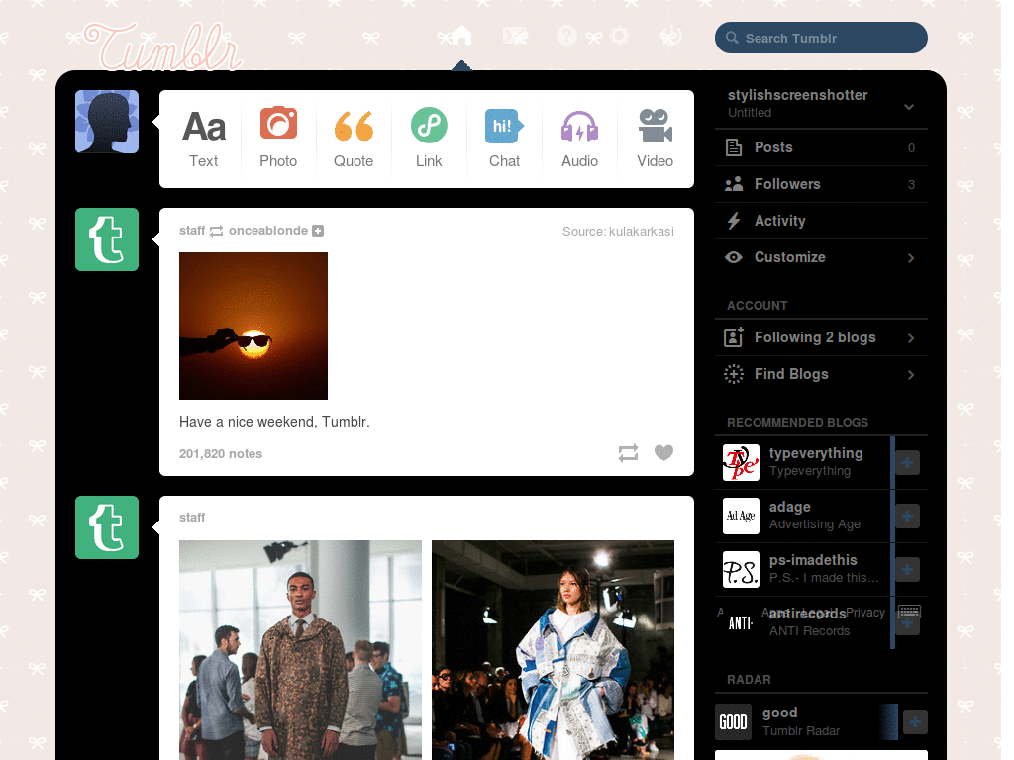View 201,820 notes
This screenshot has height=760, width=1014.
221,453
